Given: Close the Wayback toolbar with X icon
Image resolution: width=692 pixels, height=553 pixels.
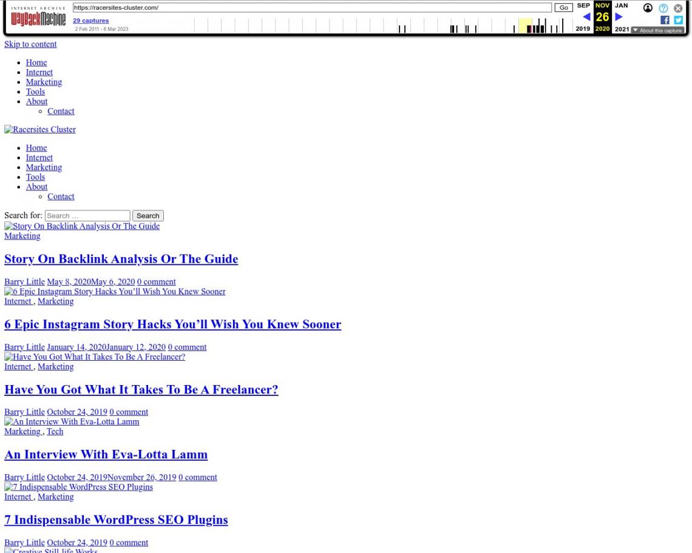Looking at the screenshot, I should coord(679,8).
